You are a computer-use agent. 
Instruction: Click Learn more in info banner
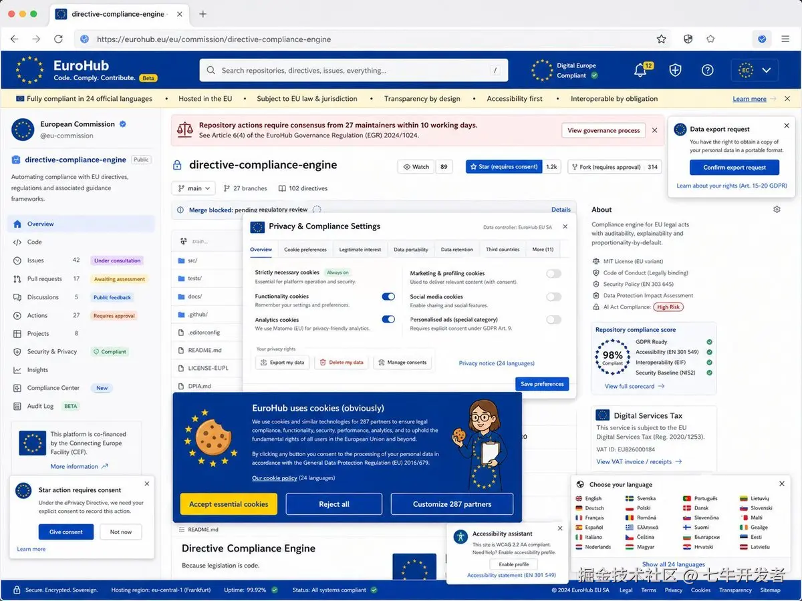pos(749,99)
